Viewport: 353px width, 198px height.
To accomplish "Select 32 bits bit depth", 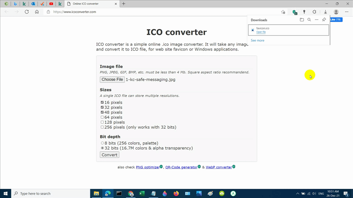I will 103,148.
